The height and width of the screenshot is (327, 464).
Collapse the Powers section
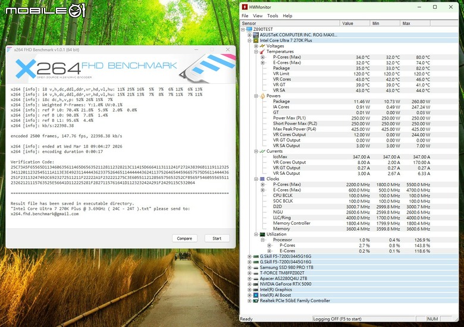click(256, 96)
